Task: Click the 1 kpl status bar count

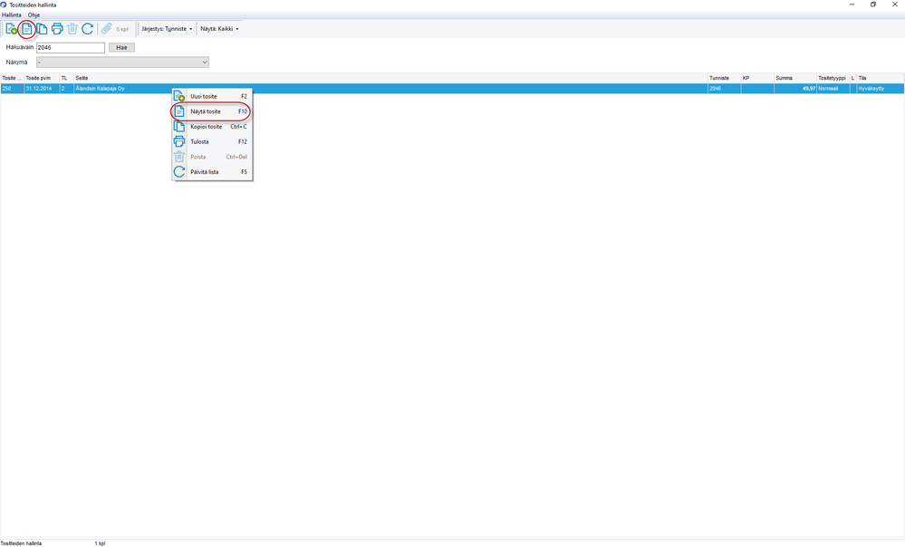Action: pyautogui.click(x=100, y=543)
